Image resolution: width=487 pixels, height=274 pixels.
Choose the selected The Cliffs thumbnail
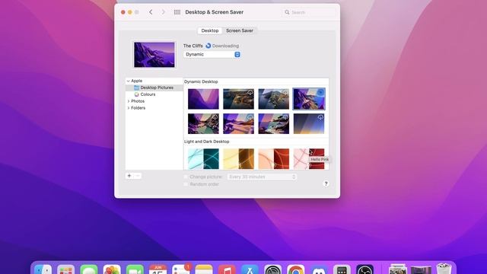point(309,99)
